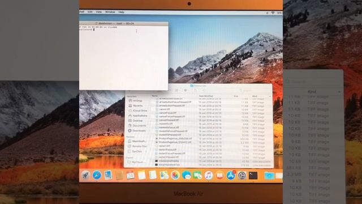Viewport: 362px width, 204px height.
Task: Open Maps from the Dock
Action: 164,175
